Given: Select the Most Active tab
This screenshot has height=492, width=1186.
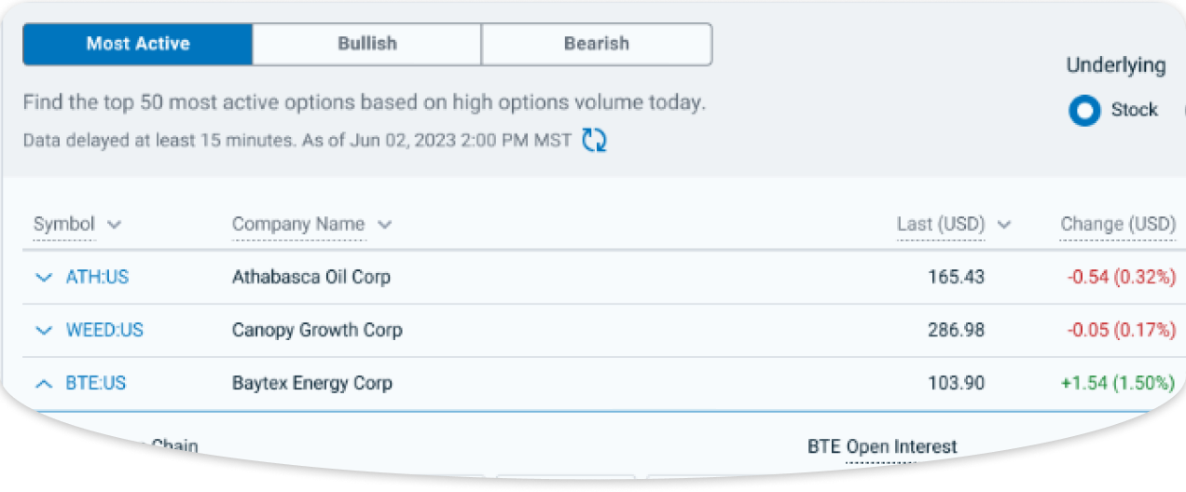Looking at the screenshot, I should [x=138, y=44].
